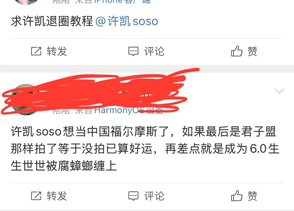Tap the thumbs-up icon on the second post

click(x=237, y=196)
